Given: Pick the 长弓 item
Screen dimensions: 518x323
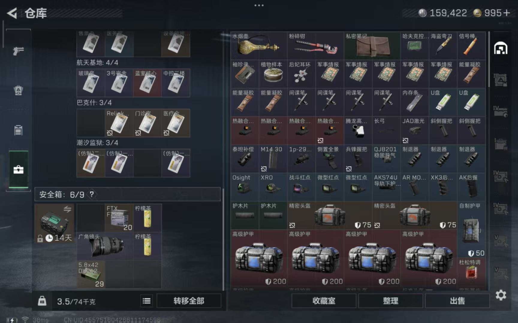Looking at the screenshot, I should click(x=386, y=130).
